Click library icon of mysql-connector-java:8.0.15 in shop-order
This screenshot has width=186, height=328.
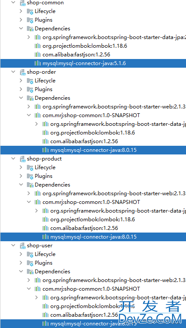click(46, 150)
